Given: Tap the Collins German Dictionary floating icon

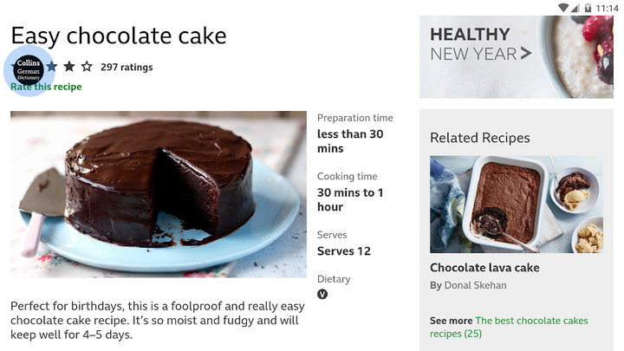Looking at the screenshot, I should tap(29, 69).
